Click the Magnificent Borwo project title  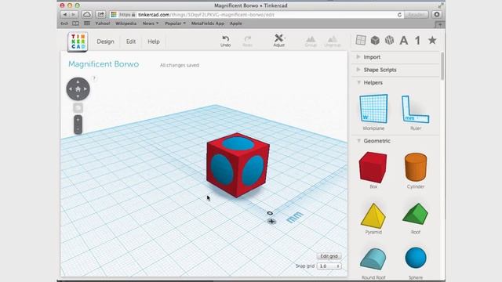tap(104, 64)
